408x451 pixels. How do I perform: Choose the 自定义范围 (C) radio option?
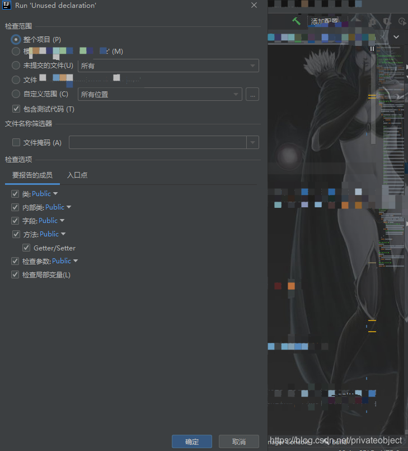pos(16,94)
